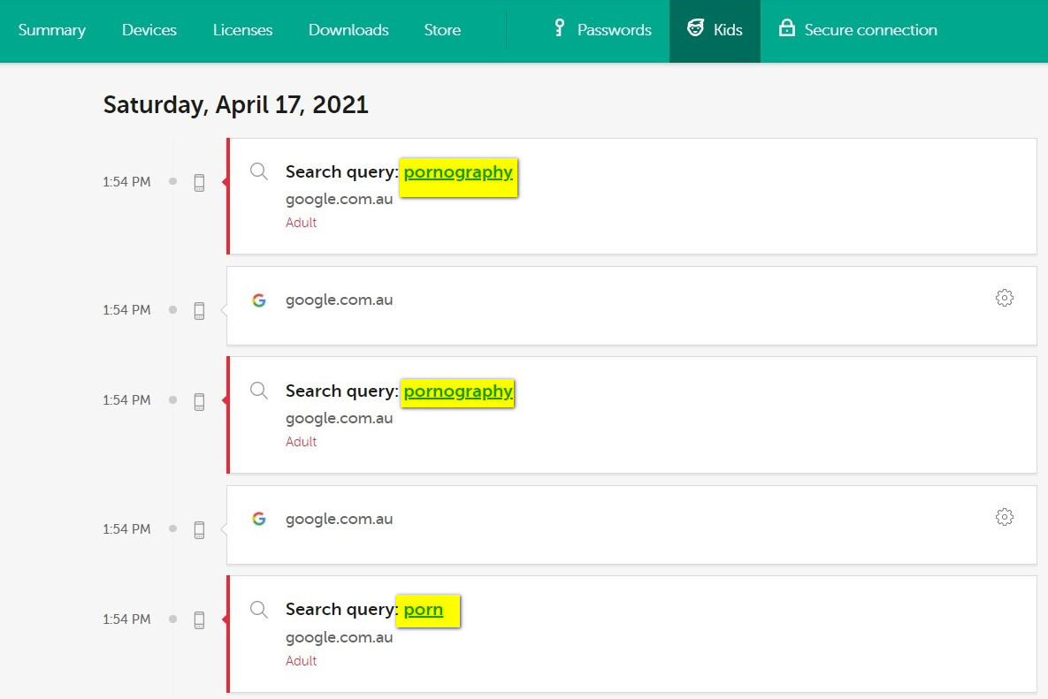The image size is (1048, 699).
Task: Switch to the Devices tab
Action: [x=149, y=30]
